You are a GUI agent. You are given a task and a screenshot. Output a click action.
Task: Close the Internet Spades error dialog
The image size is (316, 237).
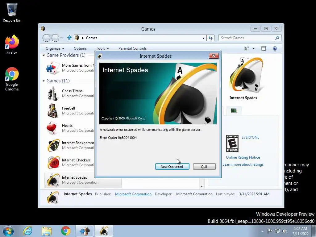(x=214, y=56)
